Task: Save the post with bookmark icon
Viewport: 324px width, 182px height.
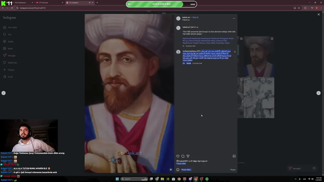Action: tap(234, 156)
